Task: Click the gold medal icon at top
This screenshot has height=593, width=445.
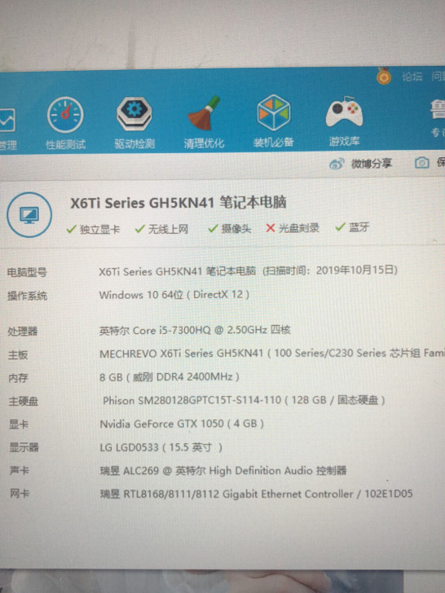Action: (384, 76)
